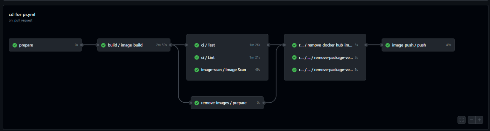The height and width of the screenshot is (131, 490).
Task: Click the fullscreen workflow graph icon
Action: point(461,120)
